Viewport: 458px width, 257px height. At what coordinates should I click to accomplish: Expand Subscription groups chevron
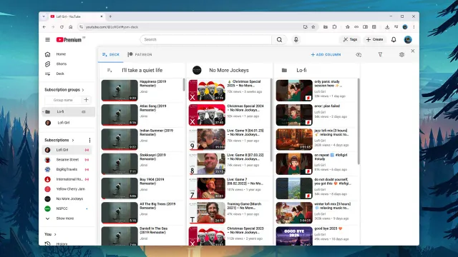[83, 90]
